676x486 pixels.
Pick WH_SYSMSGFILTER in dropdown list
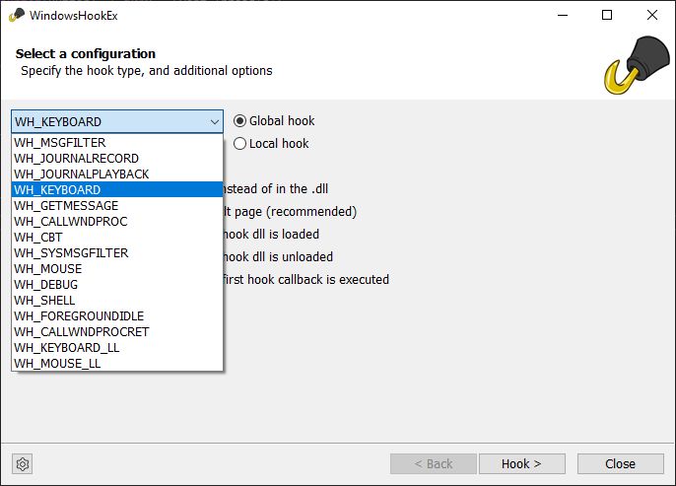tap(117, 253)
